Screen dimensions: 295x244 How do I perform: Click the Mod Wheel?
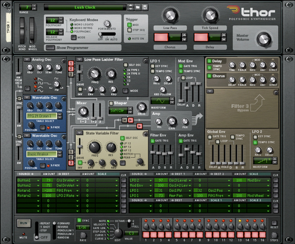point(32,30)
